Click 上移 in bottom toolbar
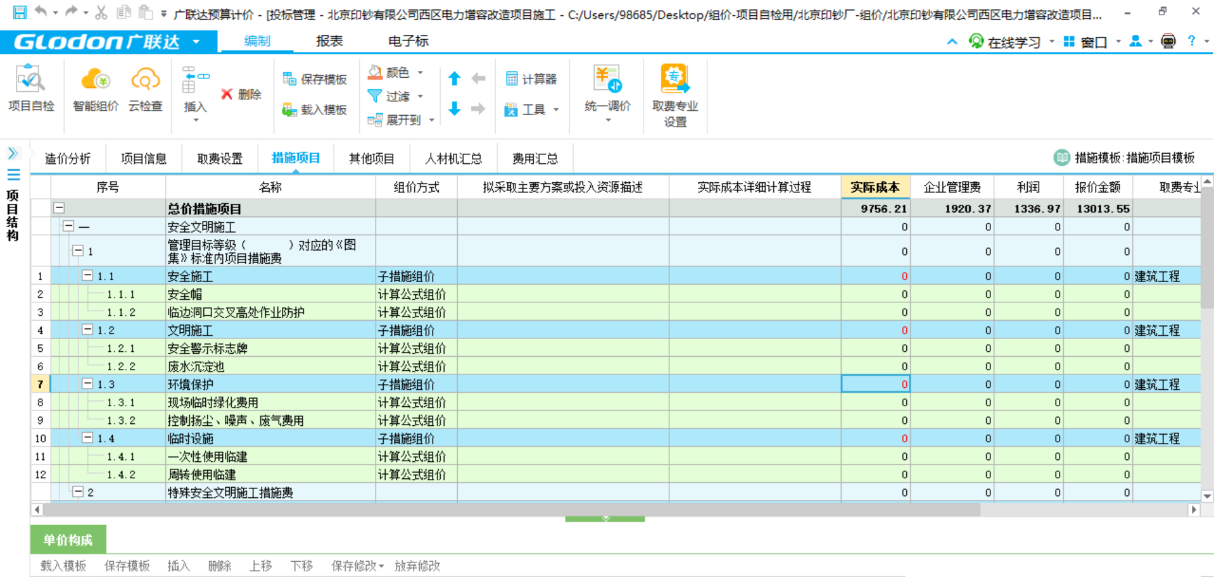 coord(260,566)
